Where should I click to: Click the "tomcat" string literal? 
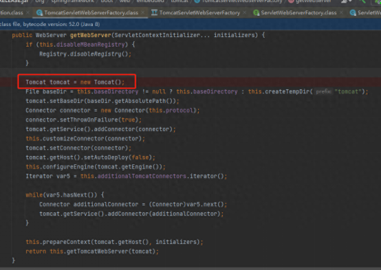pyautogui.click(x=348, y=91)
